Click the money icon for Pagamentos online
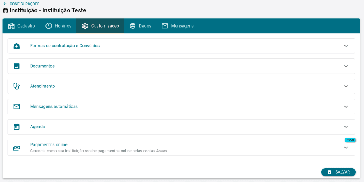 coord(16,148)
